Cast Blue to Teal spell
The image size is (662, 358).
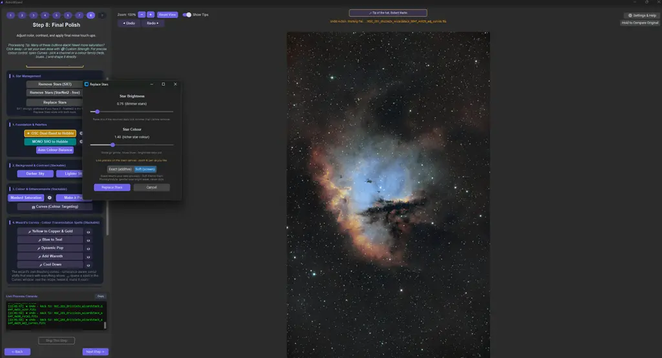(50, 240)
